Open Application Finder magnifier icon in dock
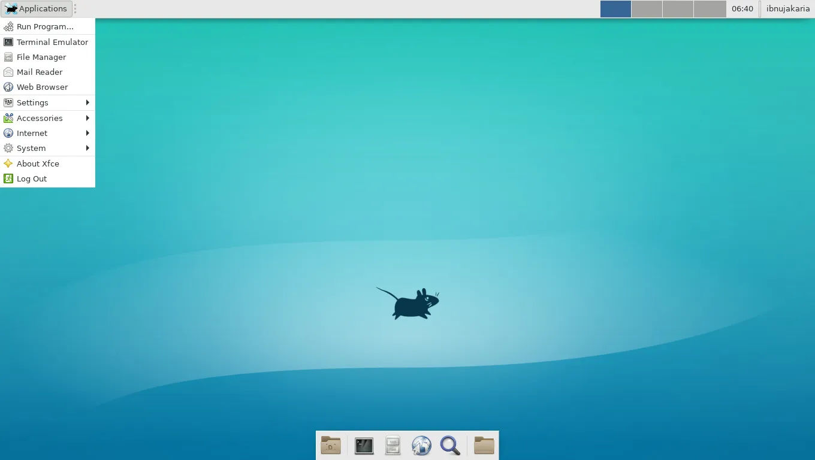 tap(450, 446)
